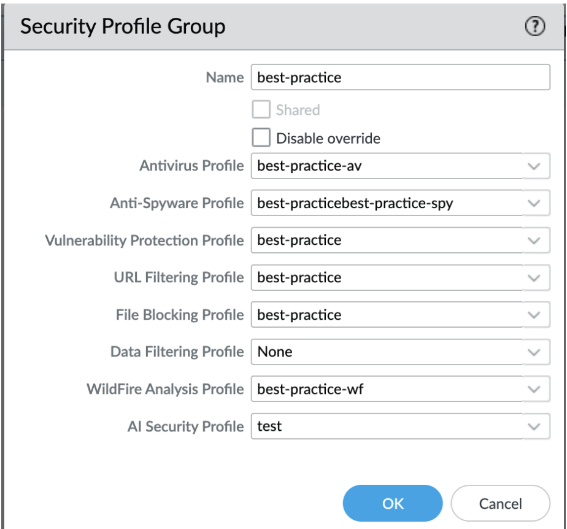Image resolution: width=567 pixels, height=529 pixels.
Task: Toggle the Shared checkbox
Action: 261,110
